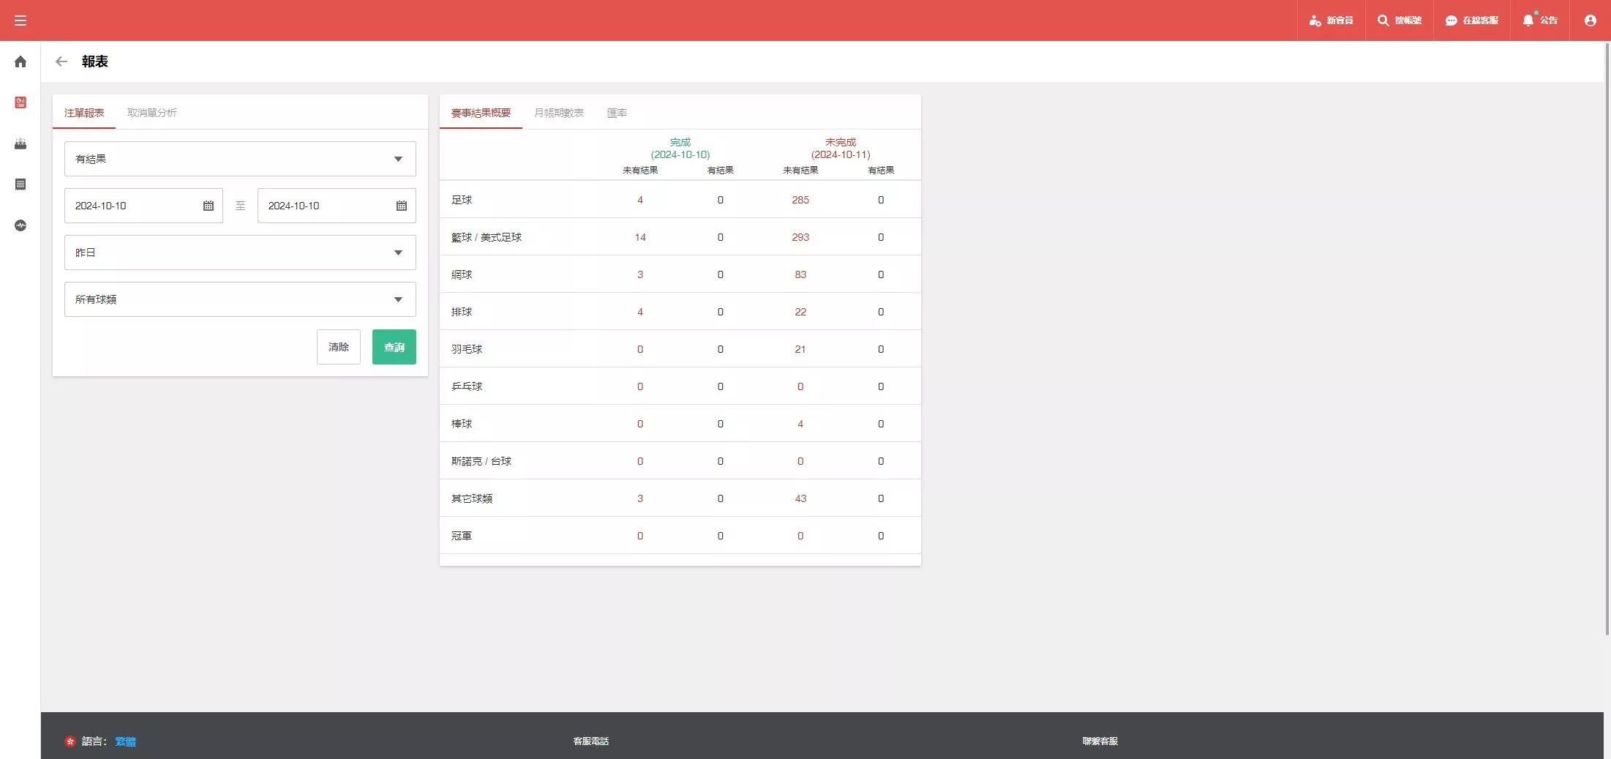
Task: Go to Home via sidebar house icon
Action: pos(20,62)
